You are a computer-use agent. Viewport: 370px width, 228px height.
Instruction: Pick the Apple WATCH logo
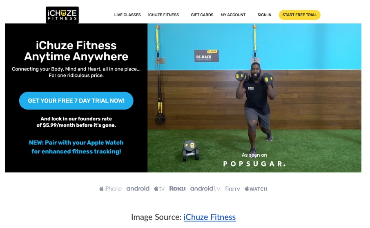pos(256,189)
